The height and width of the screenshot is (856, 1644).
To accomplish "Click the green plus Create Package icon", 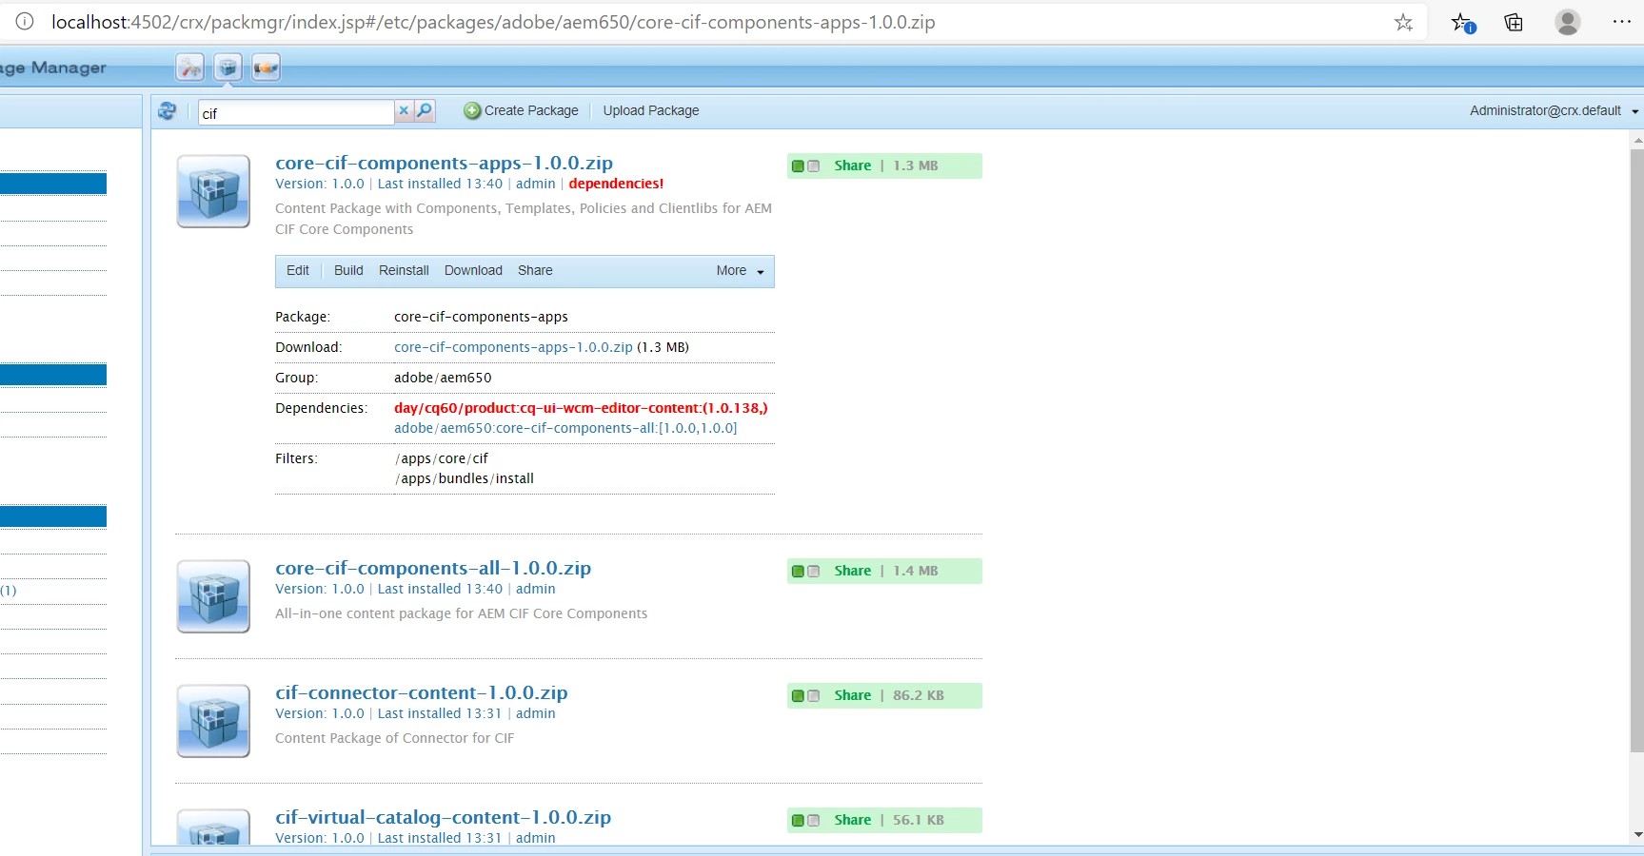I will [x=472, y=110].
